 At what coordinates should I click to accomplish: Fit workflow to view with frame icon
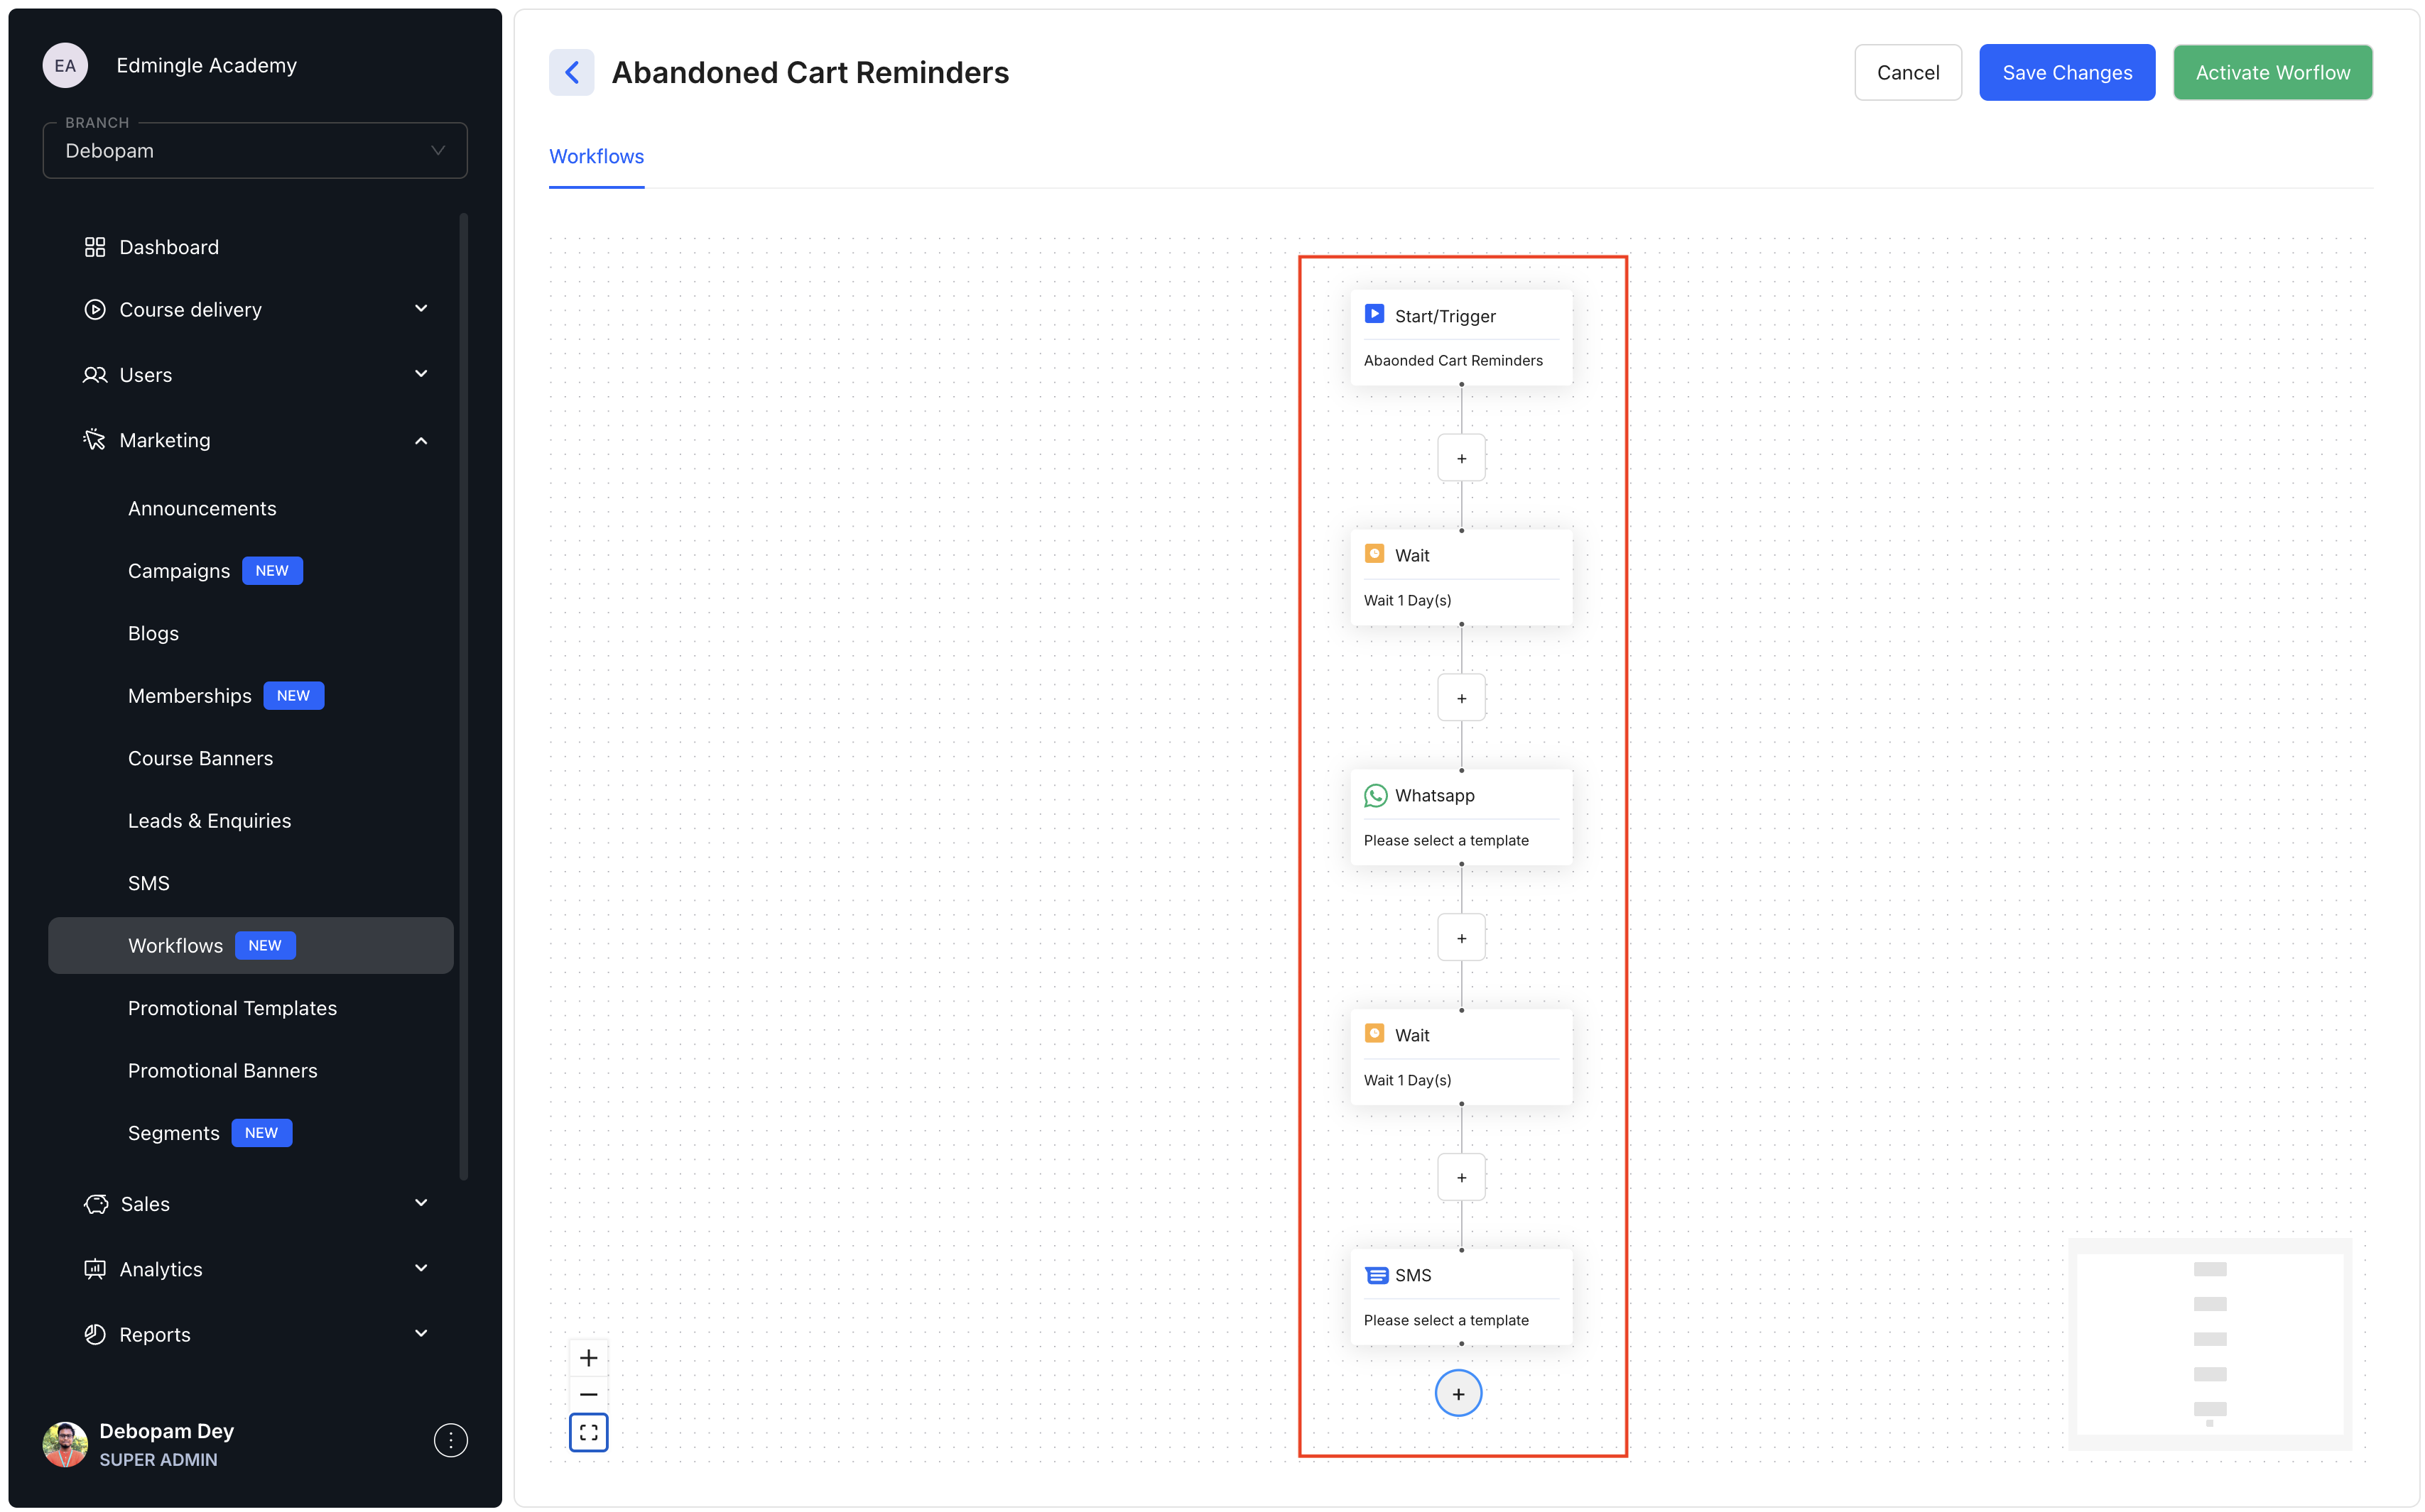(x=588, y=1432)
